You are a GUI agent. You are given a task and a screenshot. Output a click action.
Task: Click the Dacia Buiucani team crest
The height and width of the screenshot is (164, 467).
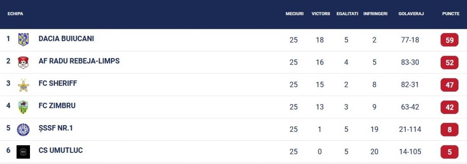point(23,40)
